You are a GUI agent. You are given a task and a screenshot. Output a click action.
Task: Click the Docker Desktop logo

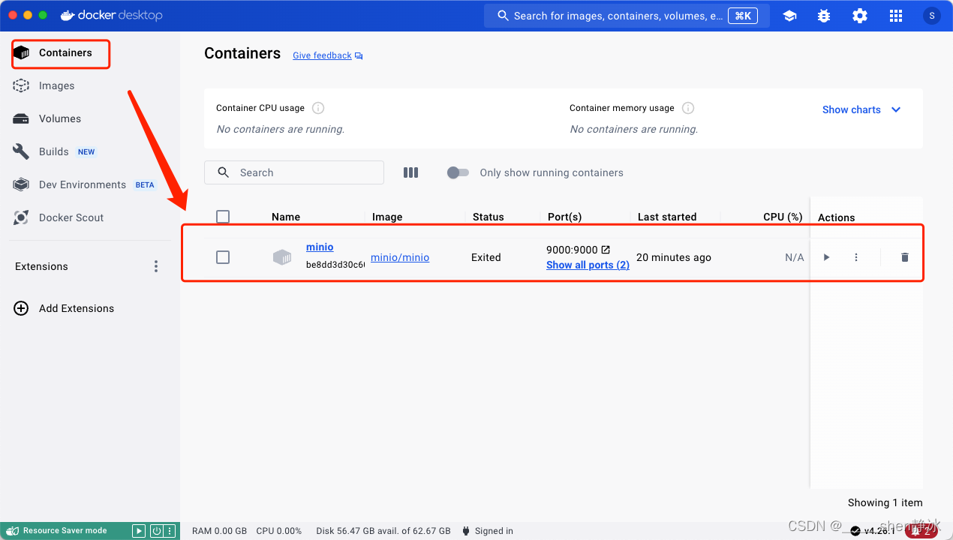tap(111, 15)
